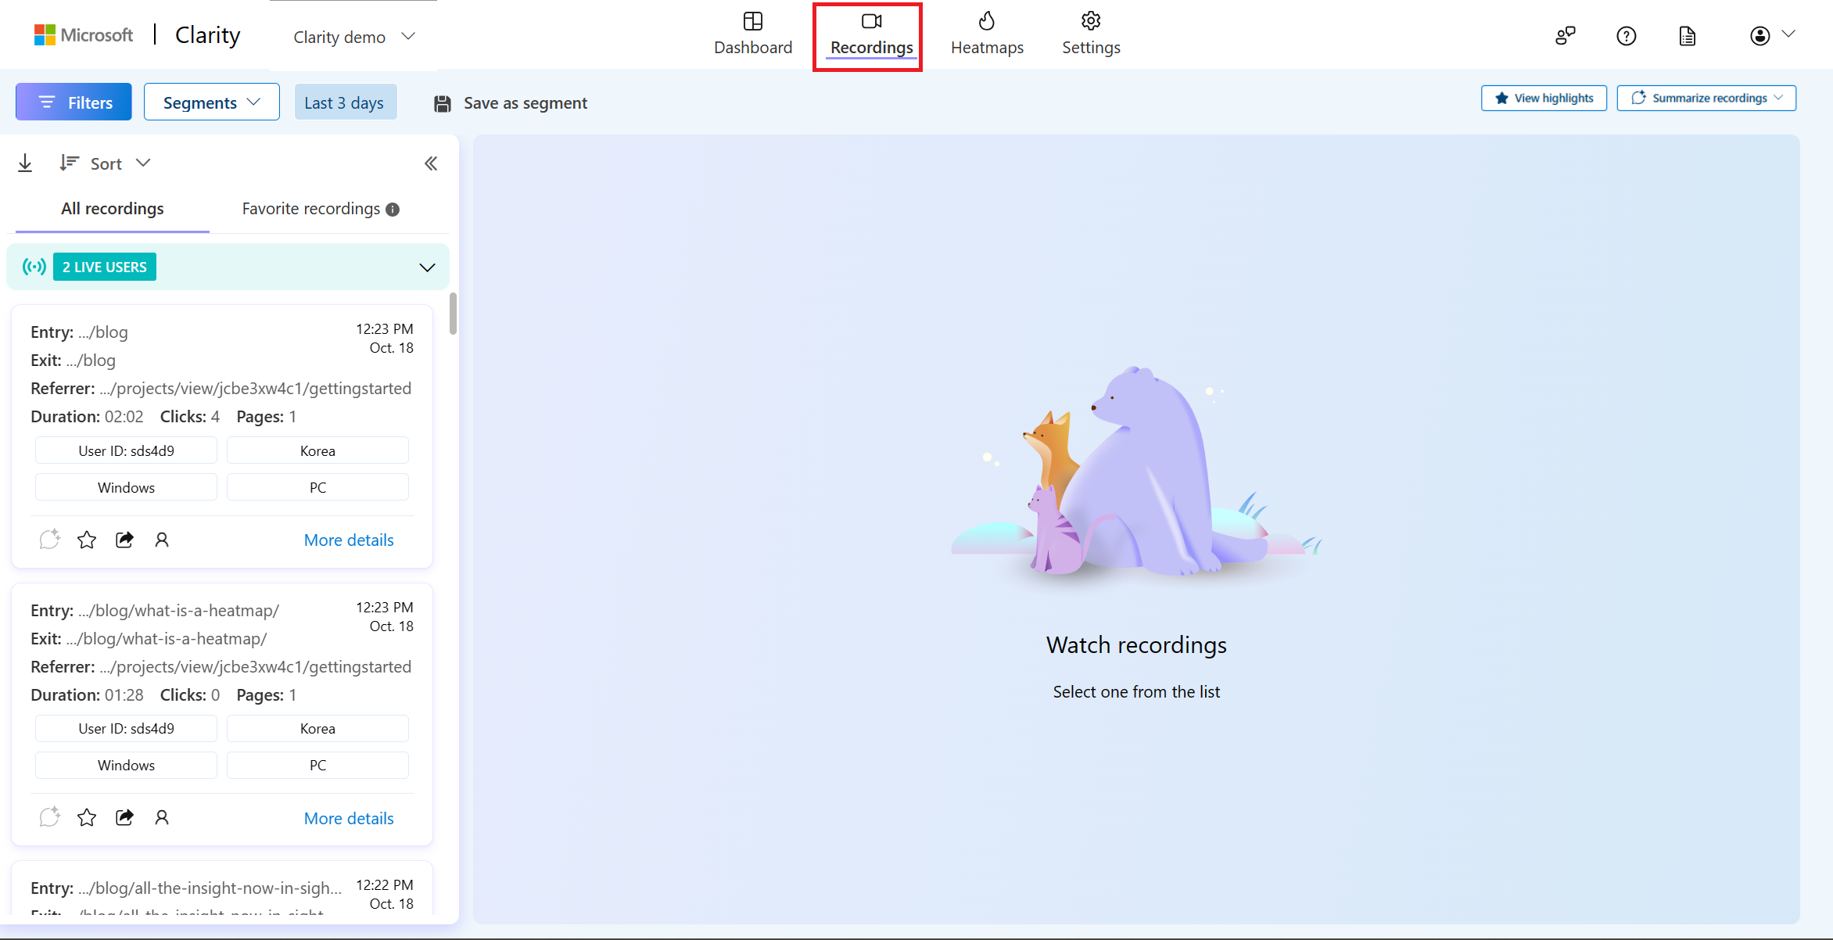Screen dimensions: 1833x940
Task: Click the send feedback icon
Action: point(1565,35)
